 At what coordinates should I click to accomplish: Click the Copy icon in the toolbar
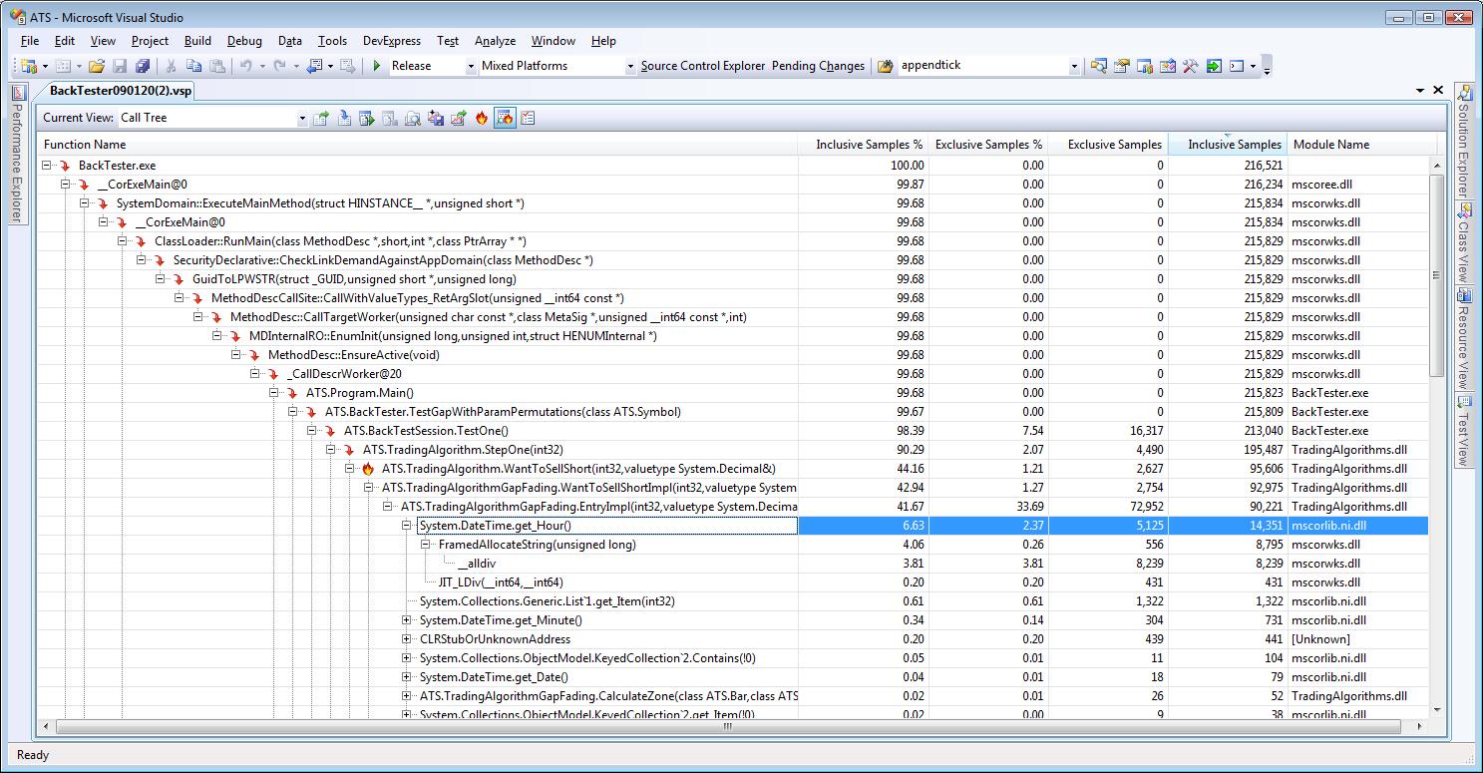click(x=193, y=66)
